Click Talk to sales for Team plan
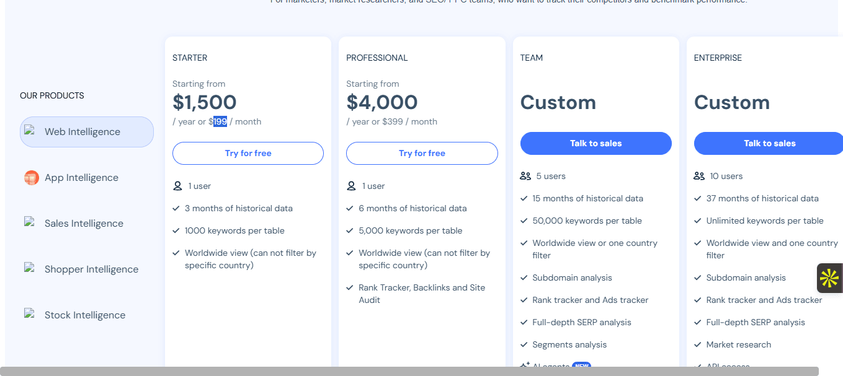Viewport: 843px width, 376px height. click(x=595, y=143)
